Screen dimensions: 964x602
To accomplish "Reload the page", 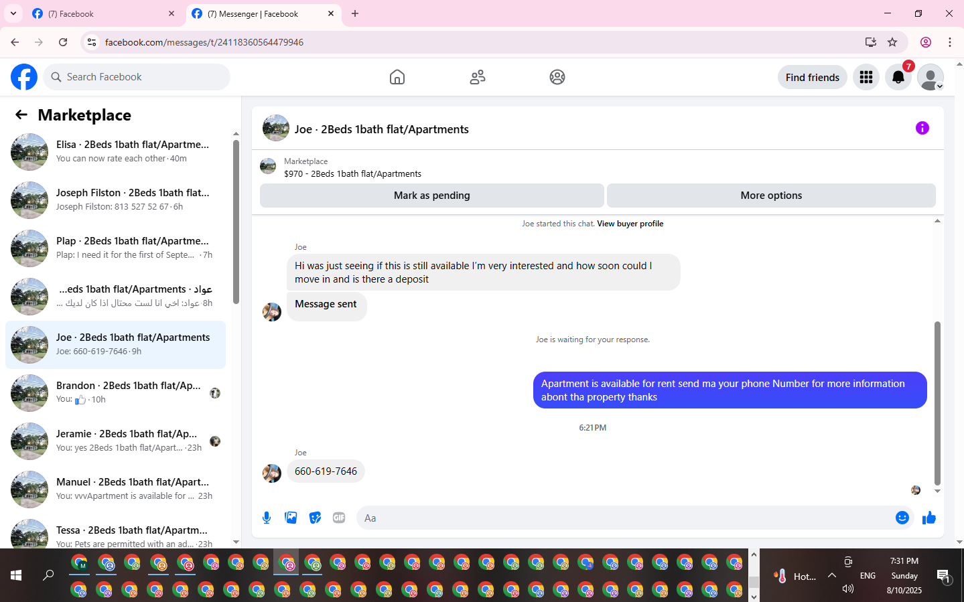I will (x=63, y=42).
